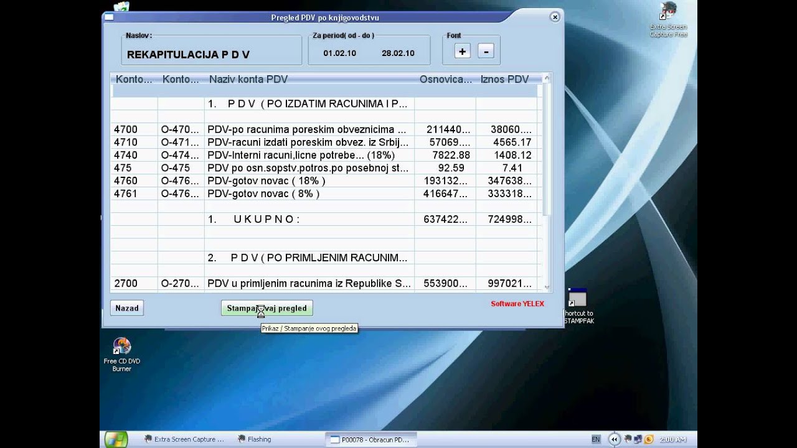Click the 92.59 osnovica value
Screen dimensions: 797x448
(x=451, y=168)
